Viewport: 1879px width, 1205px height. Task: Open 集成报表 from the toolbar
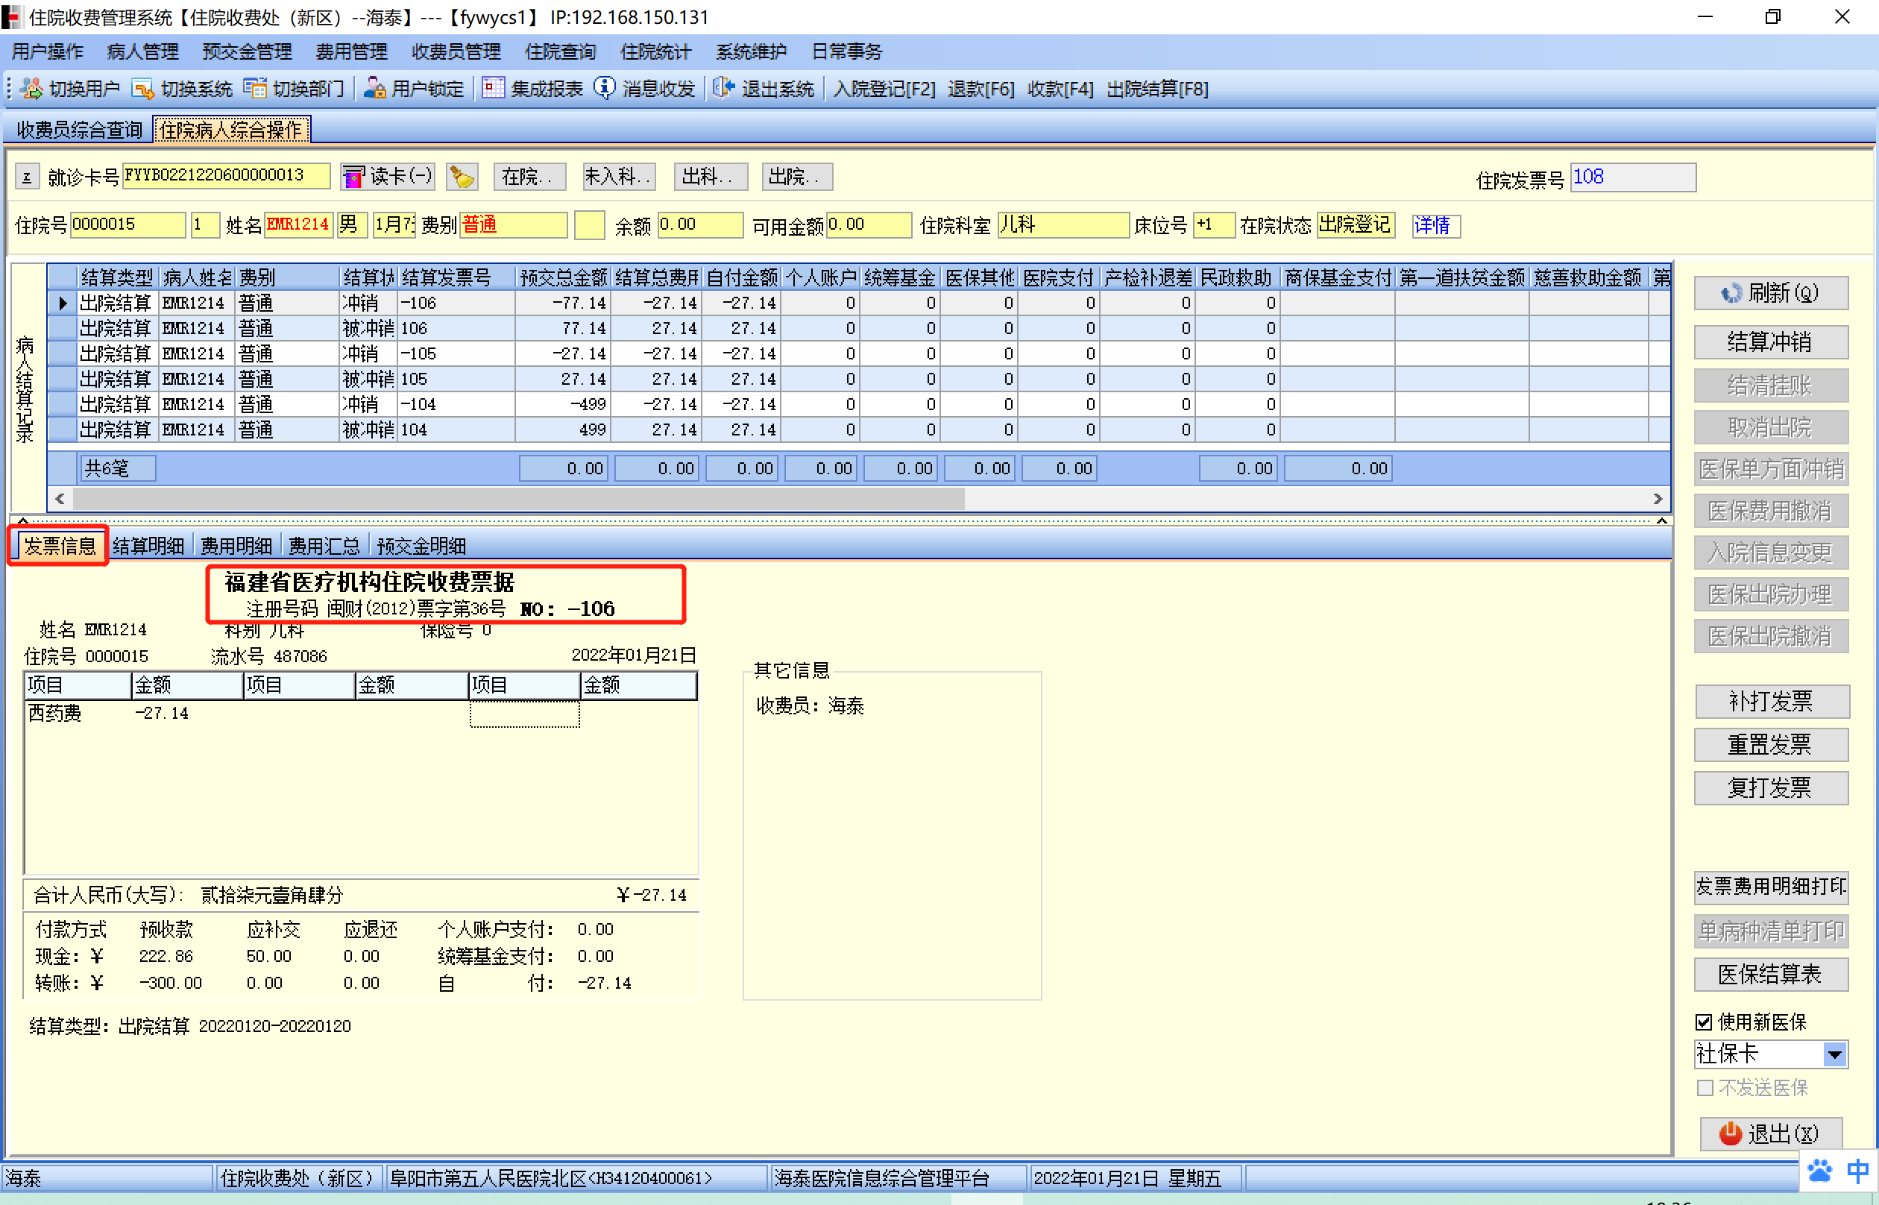[493, 89]
